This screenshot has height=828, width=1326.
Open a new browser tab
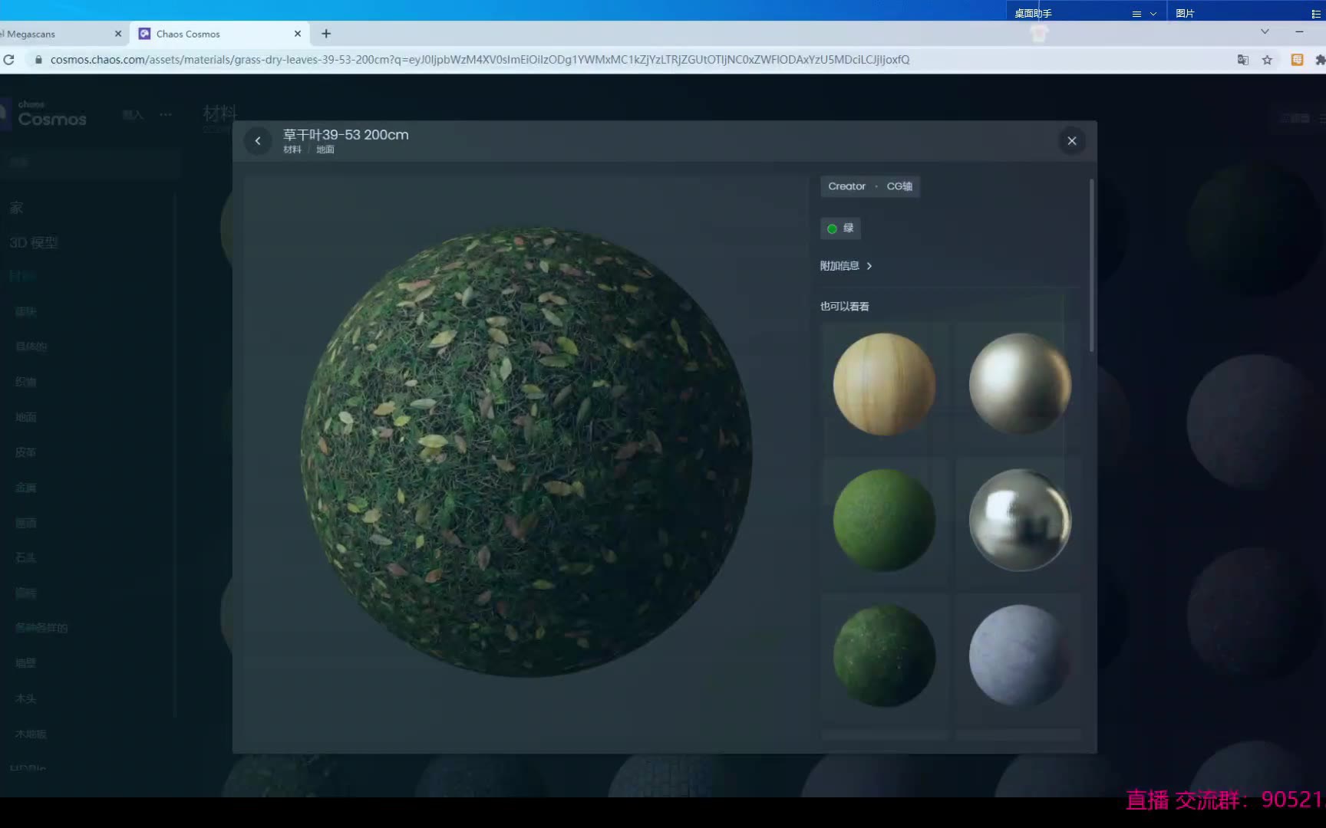point(326,34)
